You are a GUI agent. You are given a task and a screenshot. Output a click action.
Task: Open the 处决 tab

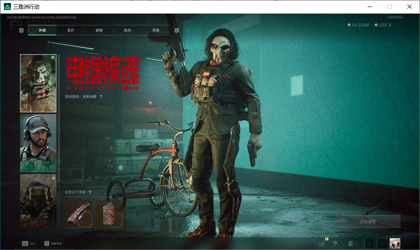[x=127, y=30]
